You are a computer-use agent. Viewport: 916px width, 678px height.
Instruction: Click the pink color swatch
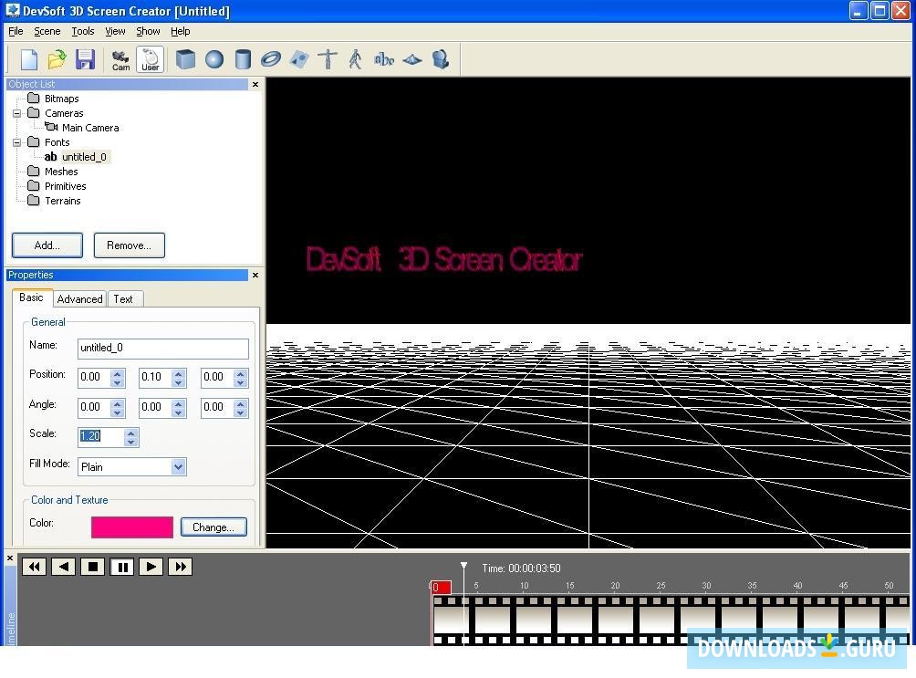pos(131,527)
